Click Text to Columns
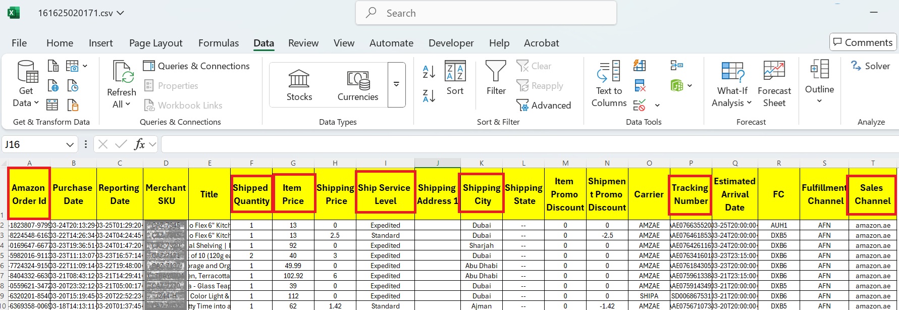 point(609,84)
